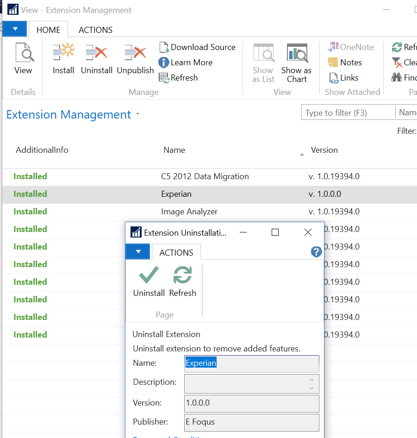Click the Refresh icon in the uninstallation dialog
417x438 pixels.
point(183,275)
